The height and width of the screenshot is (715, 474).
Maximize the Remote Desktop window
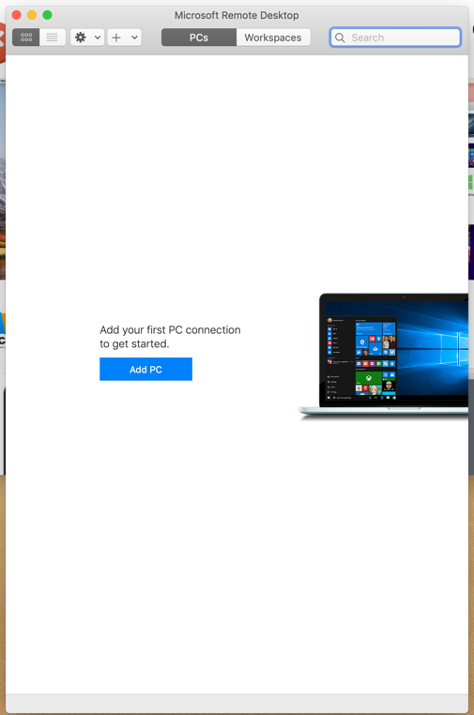pyautogui.click(x=47, y=15)
